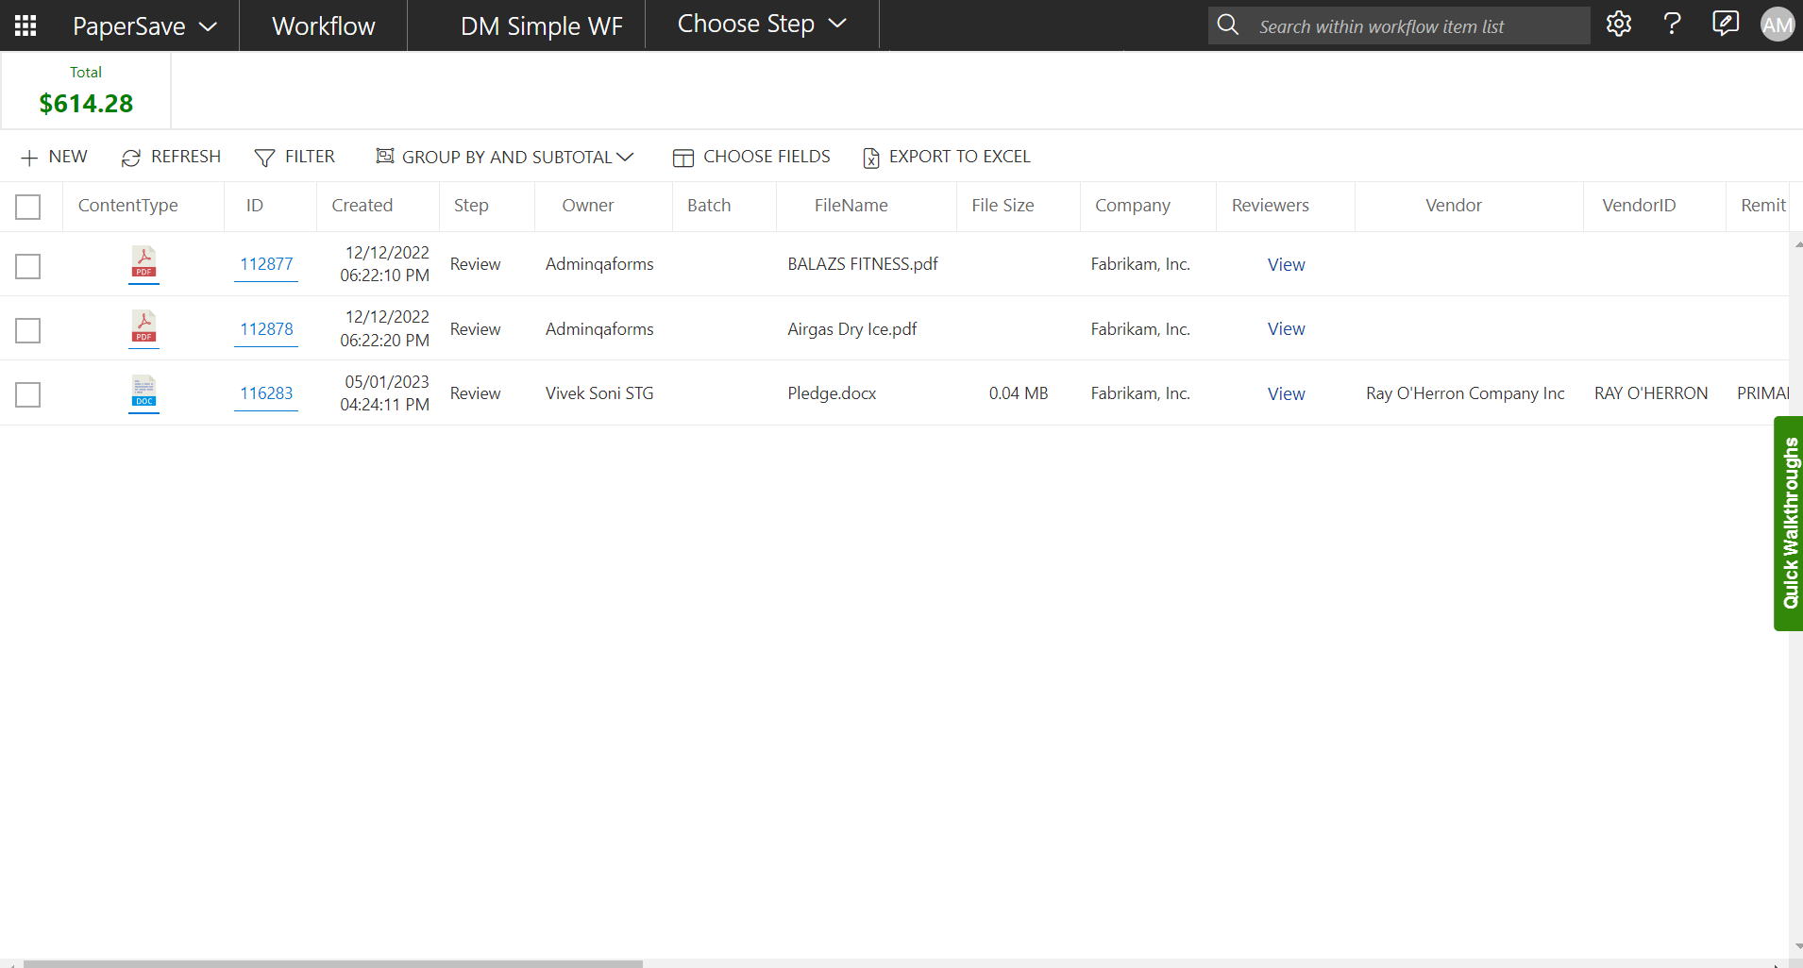Screen dimensions: 1803x968
Task: Check the row for item 116283
Action: 28,394
